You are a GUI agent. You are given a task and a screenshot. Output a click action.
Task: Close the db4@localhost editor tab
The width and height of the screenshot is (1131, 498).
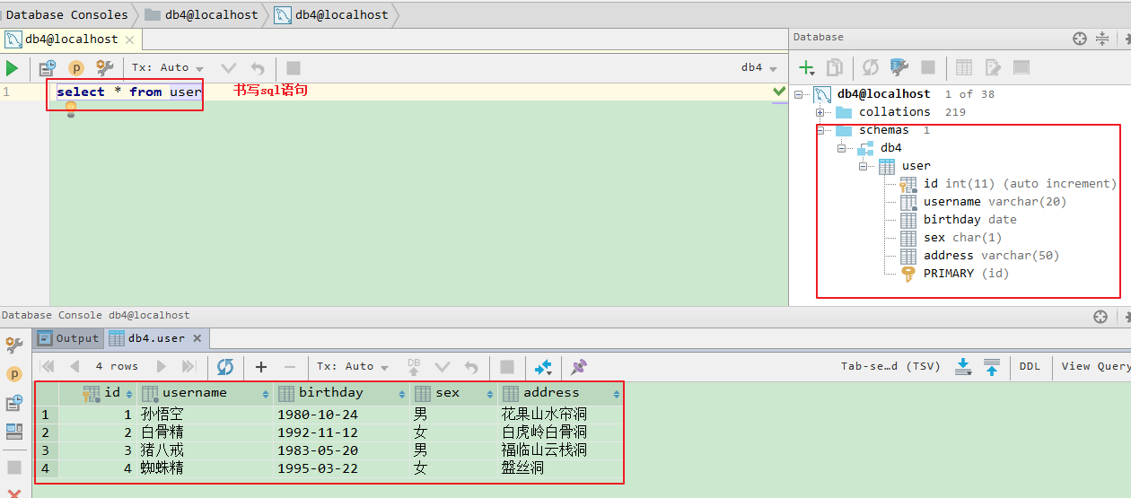[x=129, y=39]
